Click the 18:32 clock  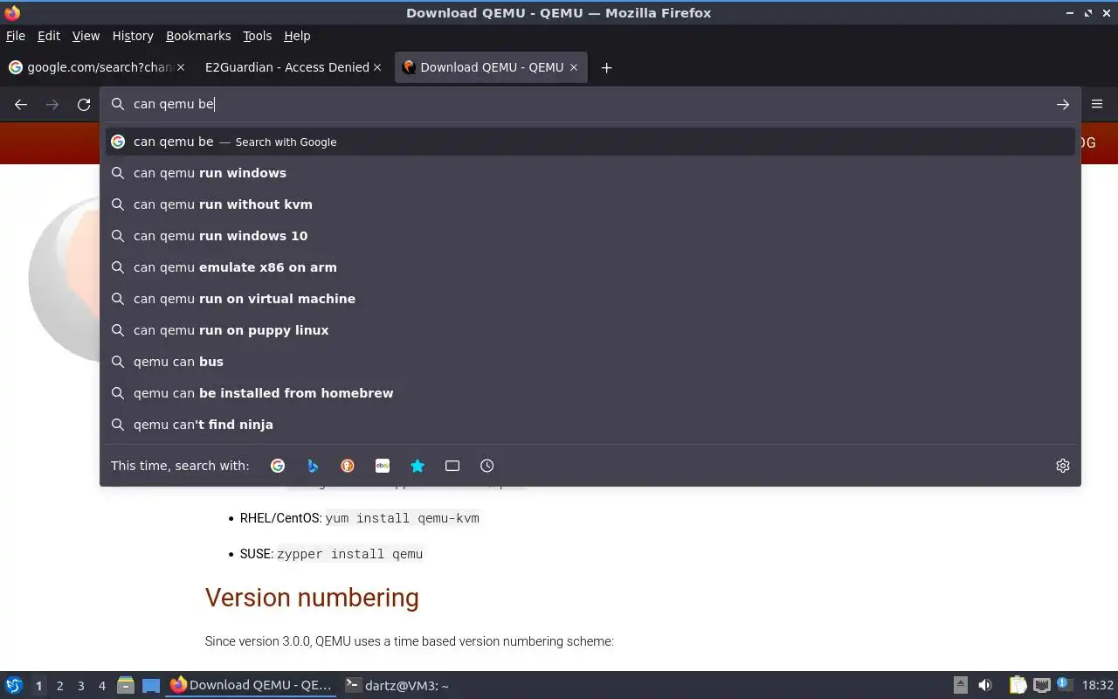coord(1098,685)
